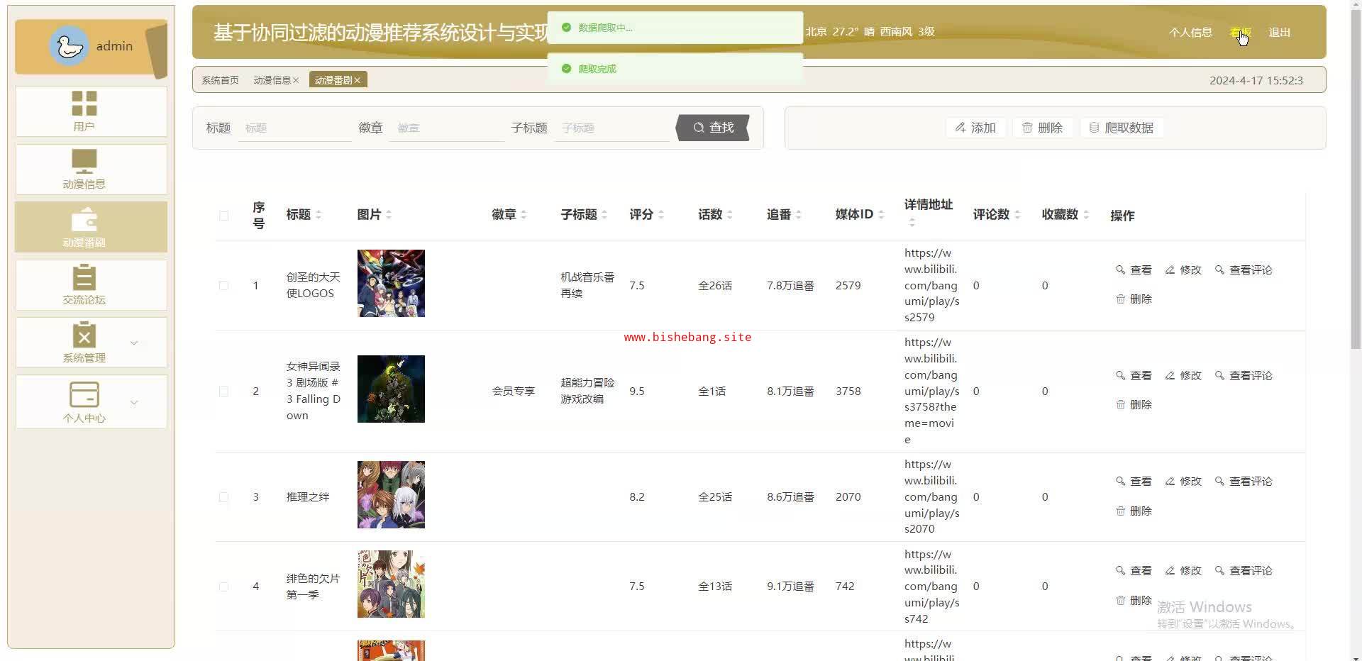This screenshot has width=1362, height=661.
Task: Click the magnifier icon in 查找 button
Action: coord(699,128)
